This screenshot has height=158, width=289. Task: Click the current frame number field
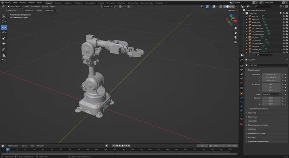click(x=202, y=146)
